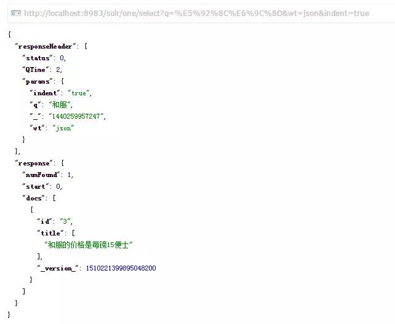
Task: Select the "status" key in the header
Action: click(38, 58)
